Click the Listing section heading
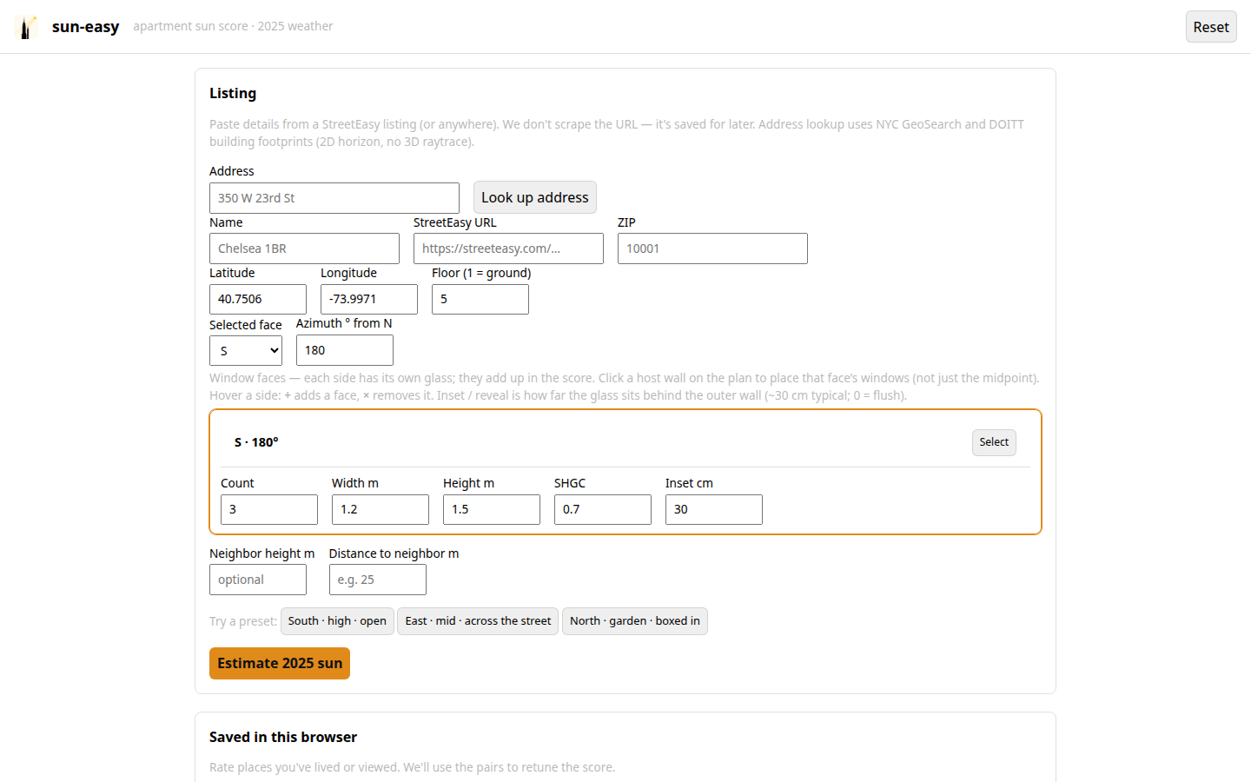The height and width of the screenshot is (782, 1251). (x=233, y=93)
